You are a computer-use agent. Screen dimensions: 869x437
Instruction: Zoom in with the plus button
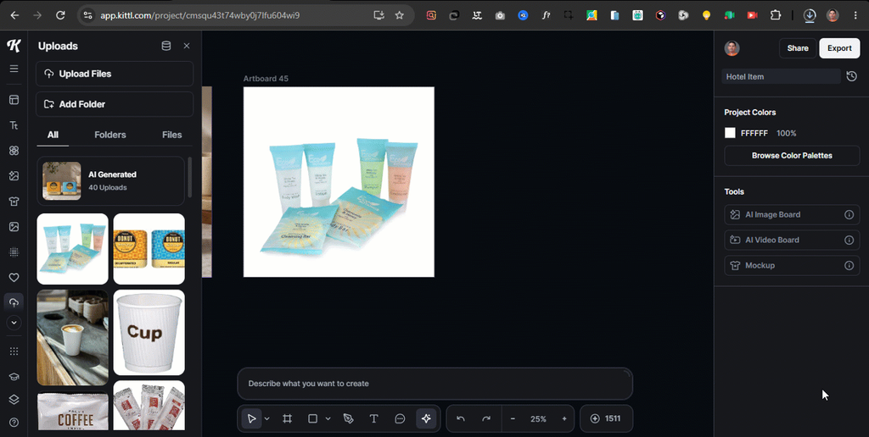click(564, 418)
